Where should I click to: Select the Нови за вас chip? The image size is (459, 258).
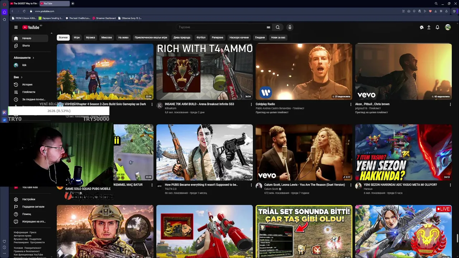(x=278, y=37)
